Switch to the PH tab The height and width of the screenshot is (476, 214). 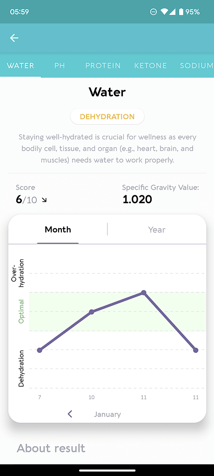point(60,66)
